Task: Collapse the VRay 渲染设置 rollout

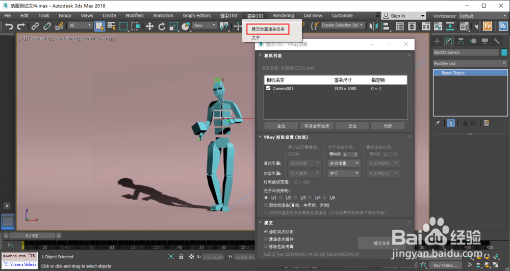Action: [x=261, y=137]
